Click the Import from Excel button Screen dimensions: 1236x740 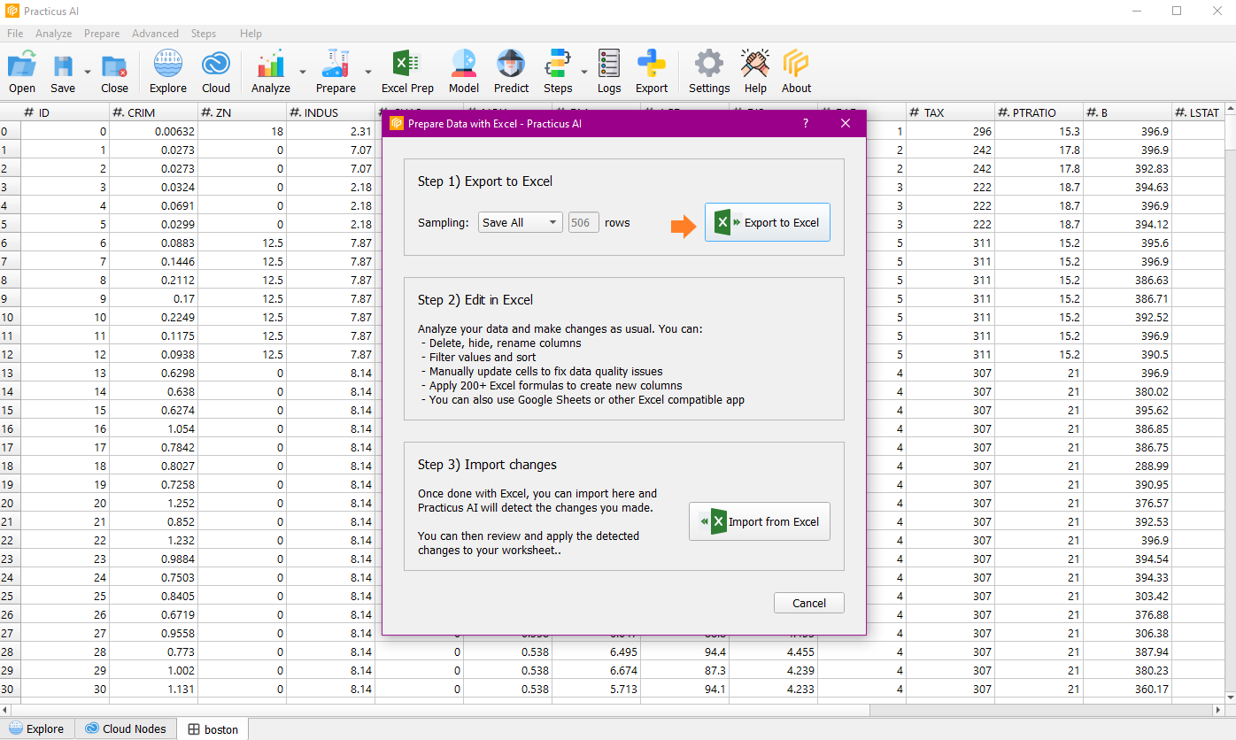(x=760, y=521)
